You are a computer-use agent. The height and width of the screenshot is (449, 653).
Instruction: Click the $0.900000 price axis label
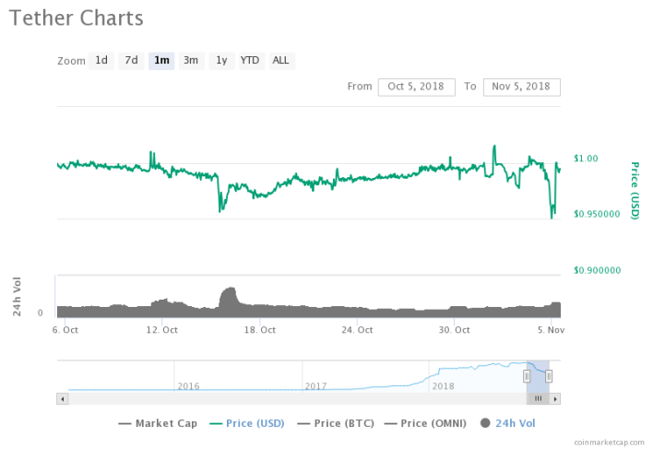597,270
